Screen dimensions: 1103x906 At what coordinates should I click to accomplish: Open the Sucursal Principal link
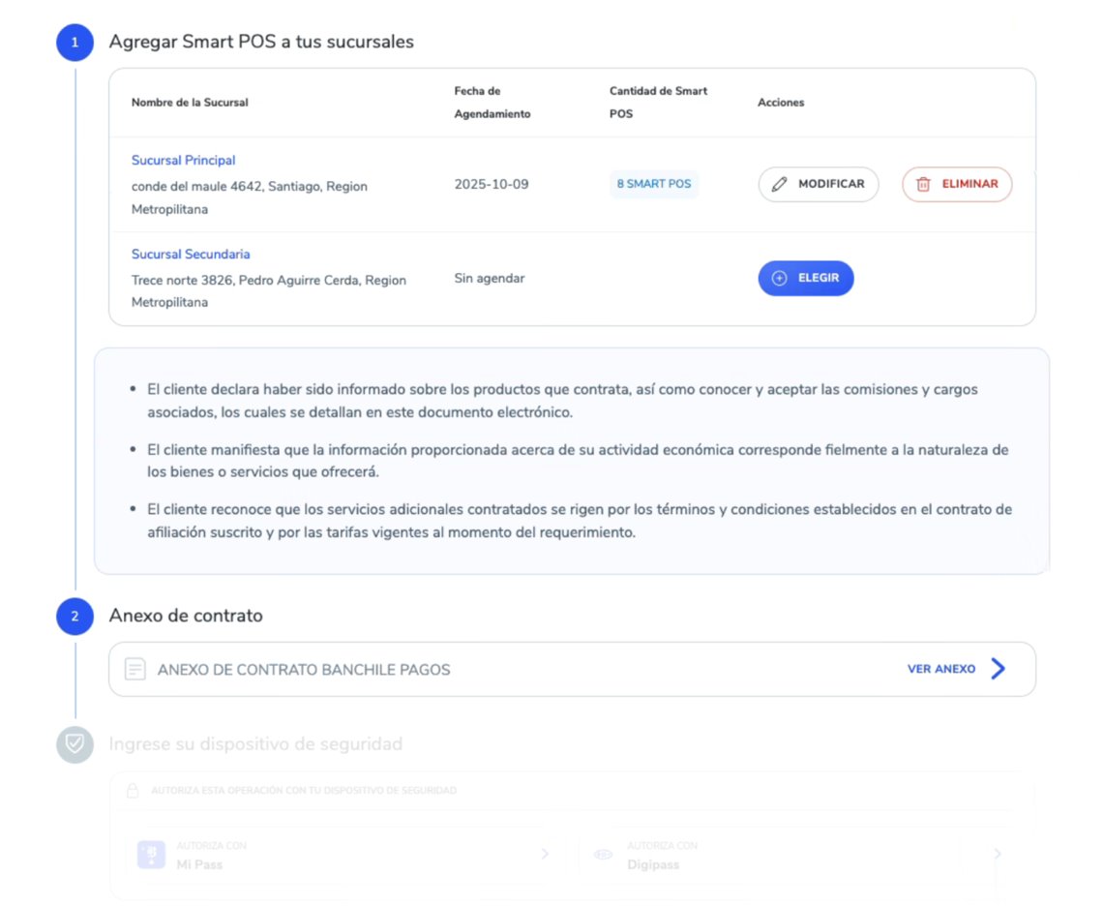(184, 161)
